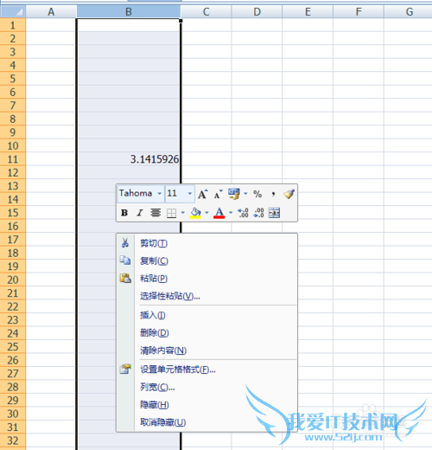432x450 pixels.
Task: Click the percent style icon
Action: 257,194
